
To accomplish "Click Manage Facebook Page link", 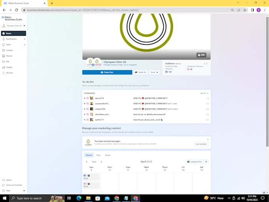I will [x=113, y=65].
